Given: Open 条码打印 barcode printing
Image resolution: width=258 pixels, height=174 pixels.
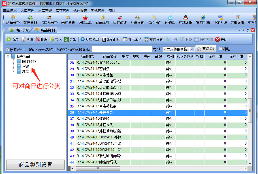Looking at the screenshot, I should point(111,39).
